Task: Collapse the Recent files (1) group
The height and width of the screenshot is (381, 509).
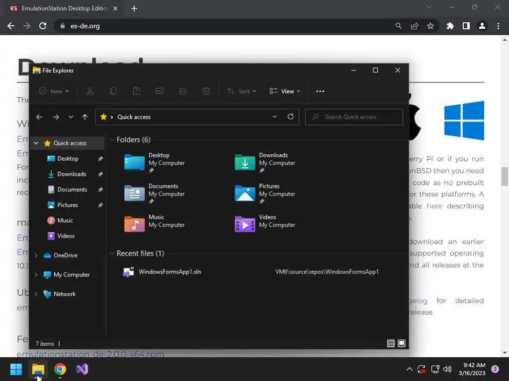Action: coord(112,254)
